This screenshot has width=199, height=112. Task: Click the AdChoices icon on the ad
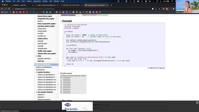pos(92,102)
